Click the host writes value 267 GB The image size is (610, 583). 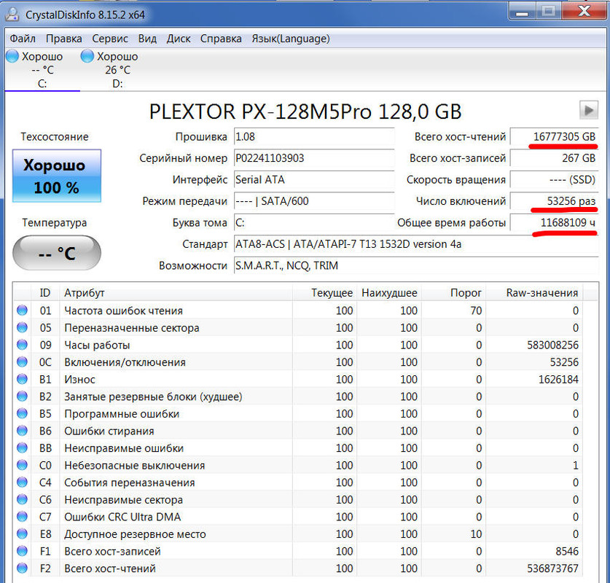[554, 158]
